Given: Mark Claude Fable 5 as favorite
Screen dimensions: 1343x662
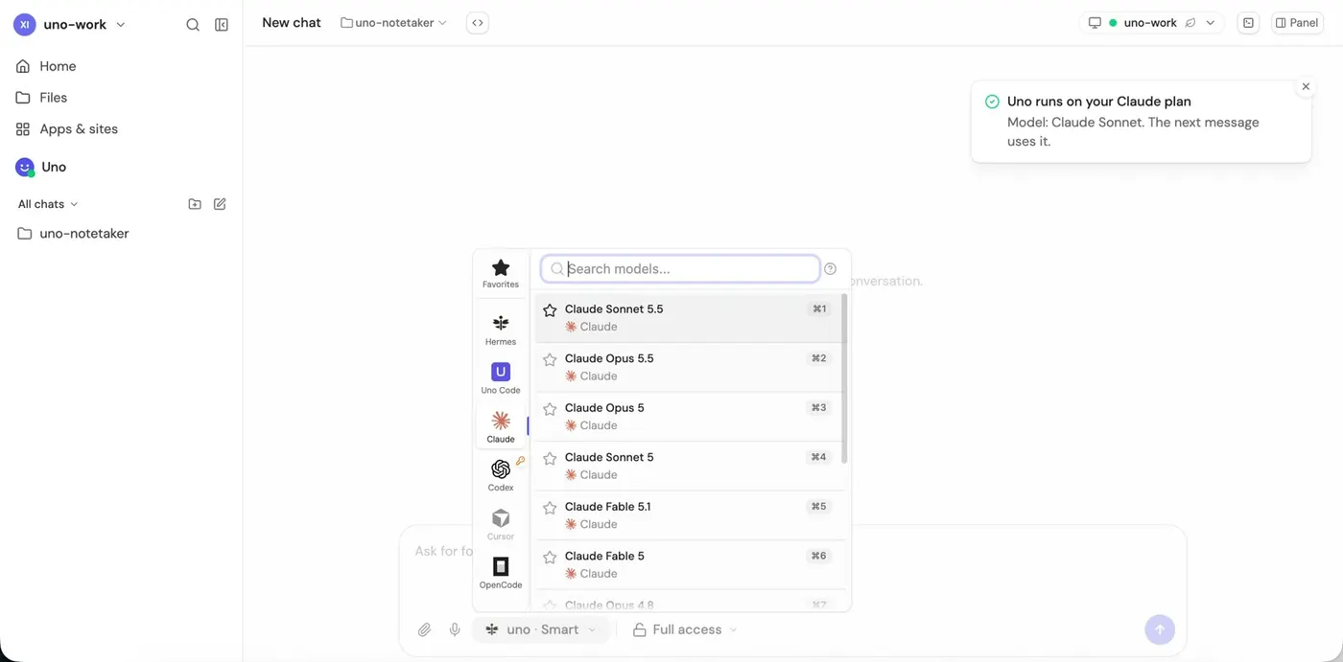Looking at the screenshot, I should pyautogui.click(x=550, y=557).
